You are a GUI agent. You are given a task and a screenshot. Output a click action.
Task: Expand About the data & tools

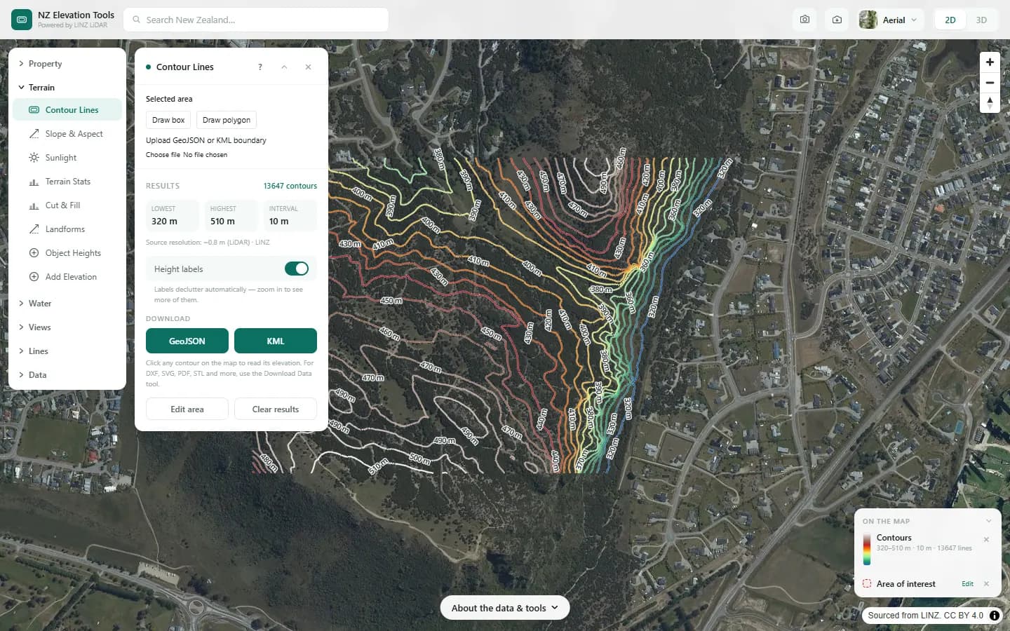pyautogui.click(x=505, y=608)
